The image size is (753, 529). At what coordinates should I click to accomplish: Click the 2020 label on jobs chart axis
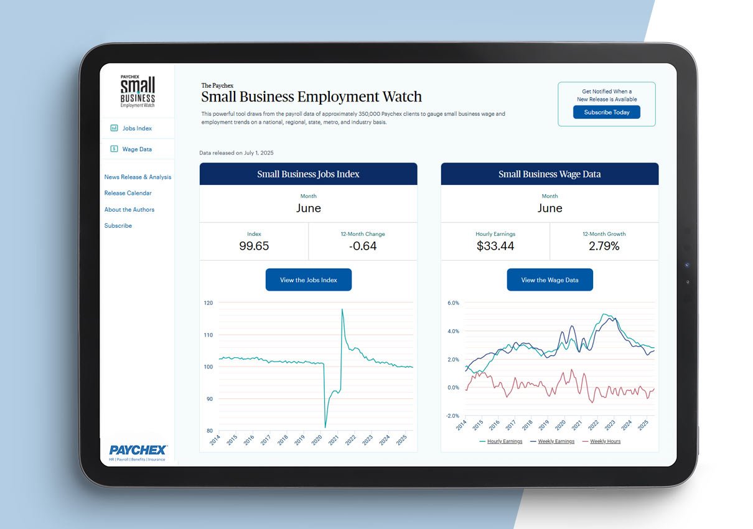pos(316,439)
